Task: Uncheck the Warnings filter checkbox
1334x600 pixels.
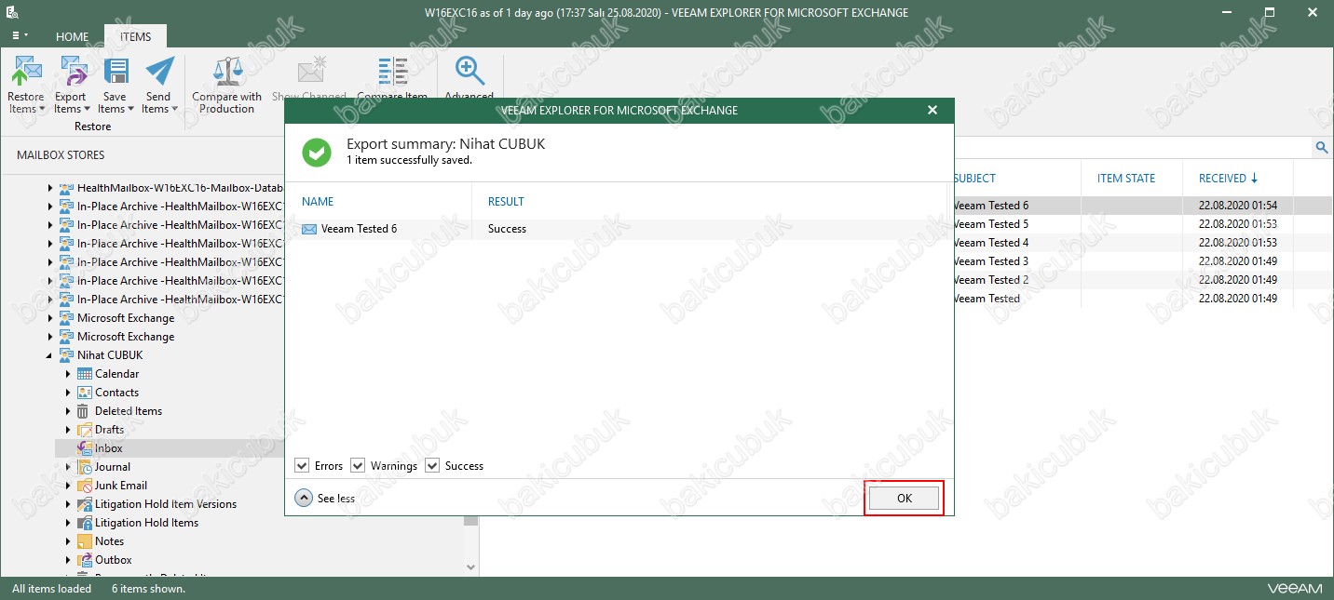Action: (x=358, y=465)
